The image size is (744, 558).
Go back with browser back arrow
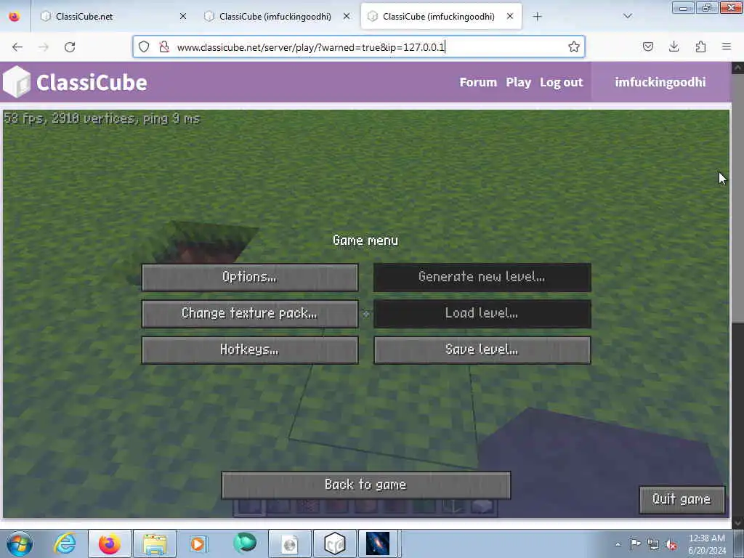(x=17, y=47)
